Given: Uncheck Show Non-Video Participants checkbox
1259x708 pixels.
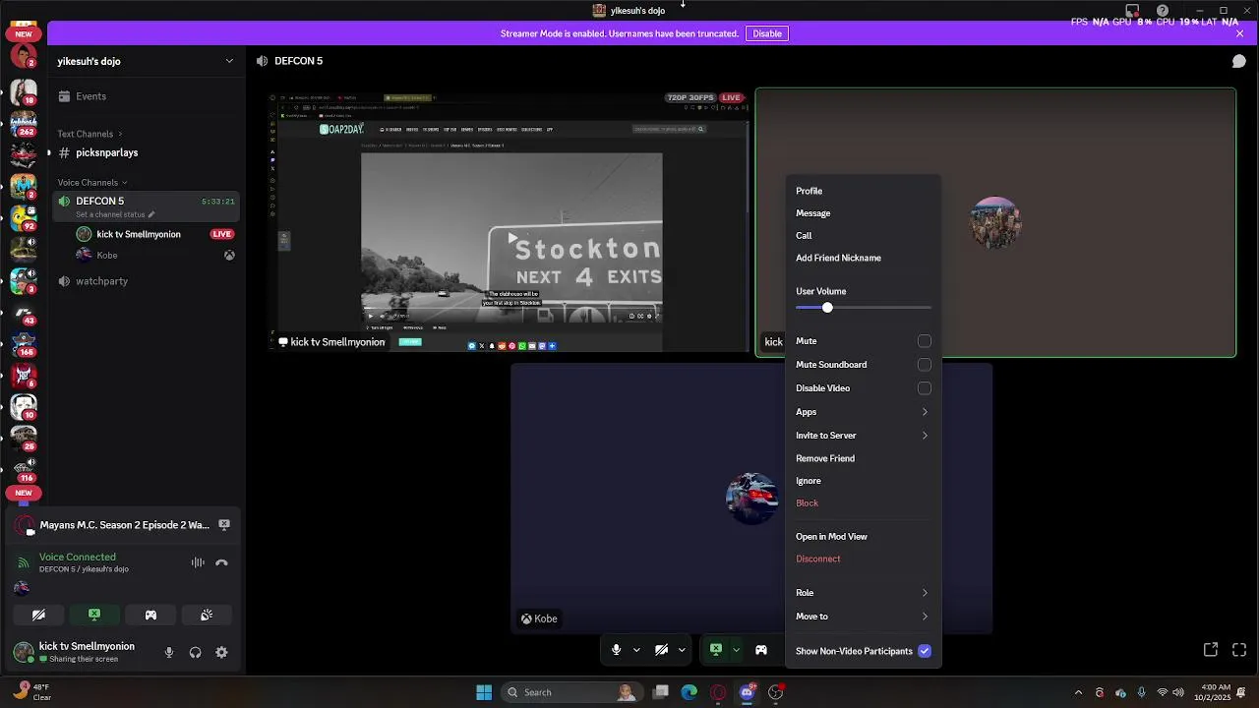Looking at the screenshot, I should click(925, 651).
